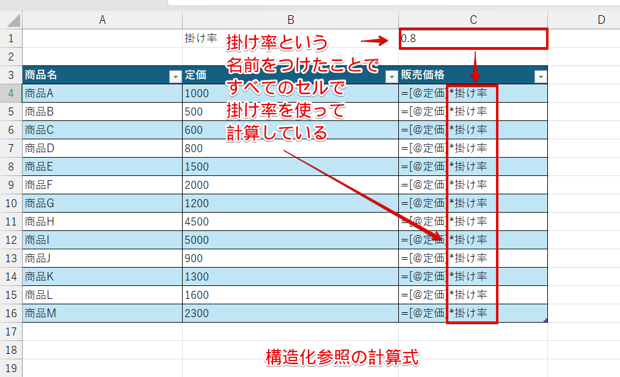Click cell 商品H
Viewport: 620px width, 377px height.
[103, 222]
